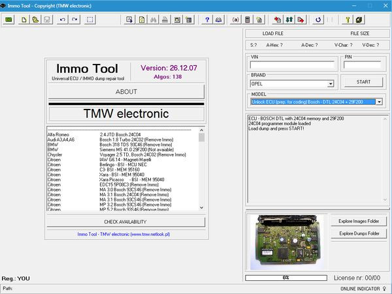Click into the VIN input field

tap(292, 65)
